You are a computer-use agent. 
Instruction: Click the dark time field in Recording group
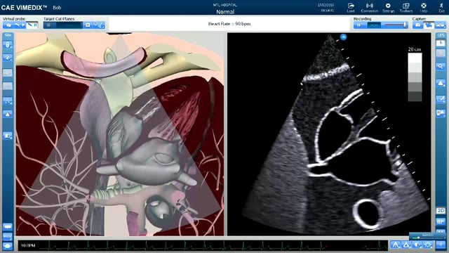(374, 25)
